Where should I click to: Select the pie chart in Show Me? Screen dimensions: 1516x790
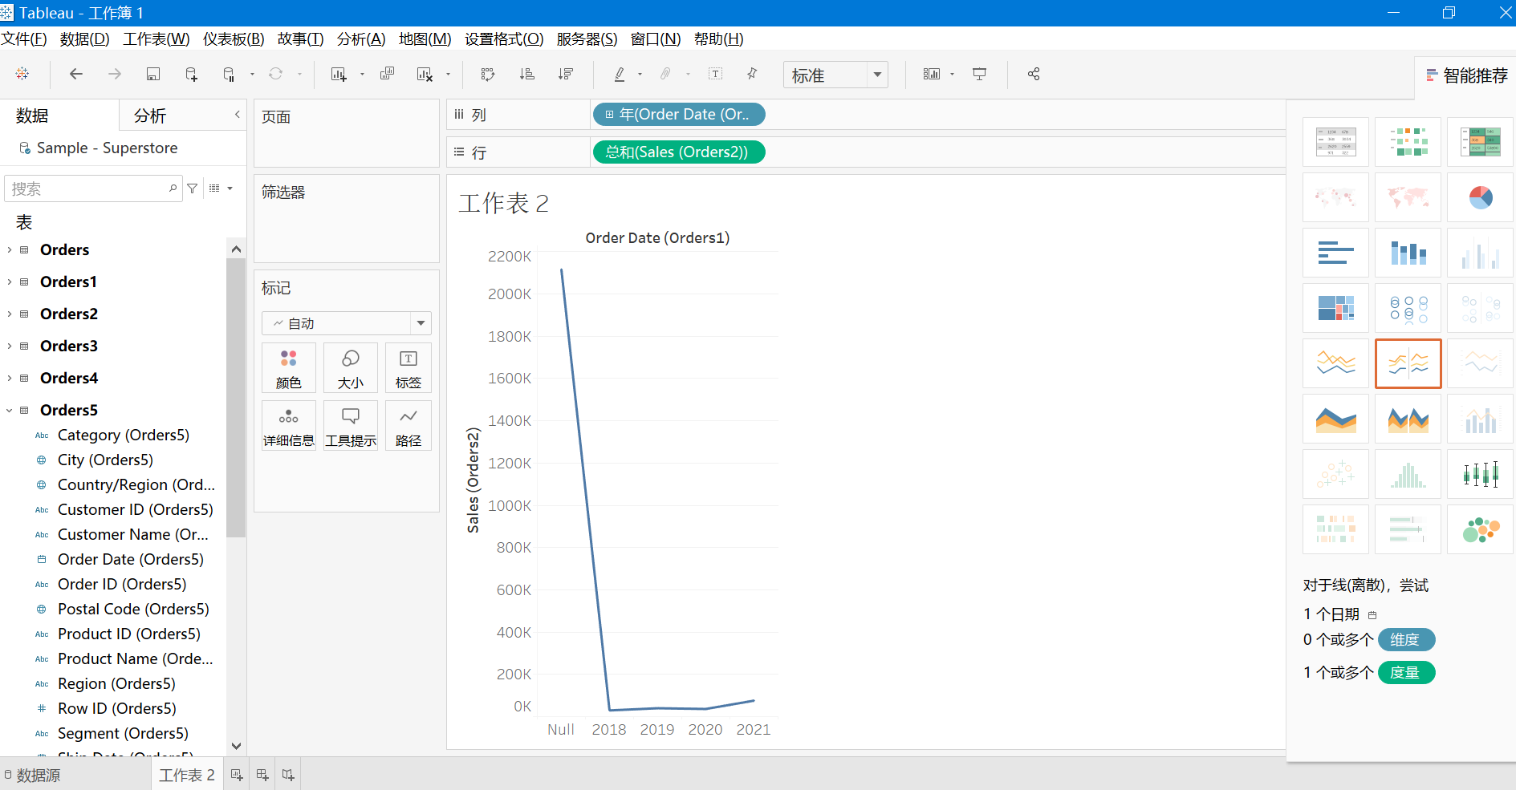click(1480, 197)
